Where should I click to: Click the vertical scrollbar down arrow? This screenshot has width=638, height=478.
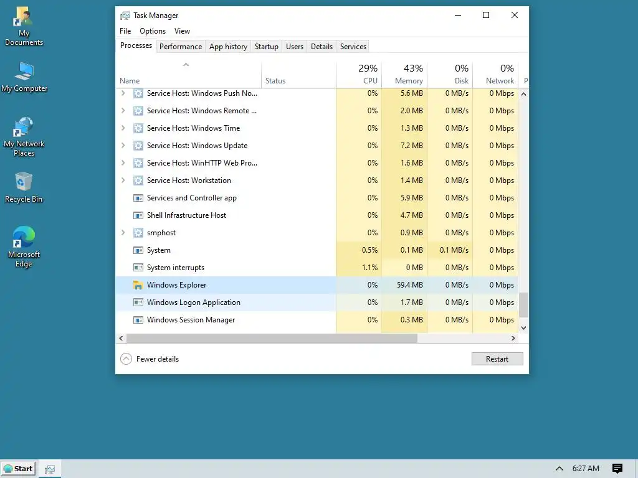click(x=523, y=328)
